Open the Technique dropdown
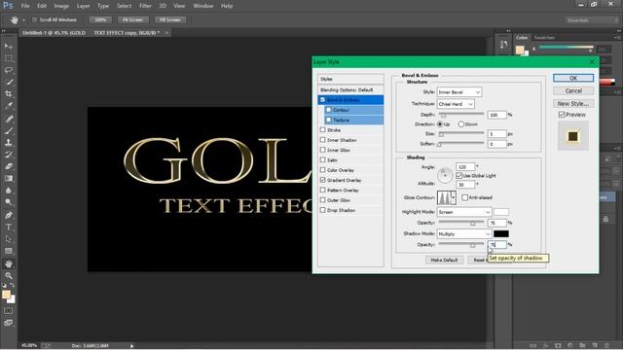Viewport: 623px width, 350px height. [x=456, y=104]
